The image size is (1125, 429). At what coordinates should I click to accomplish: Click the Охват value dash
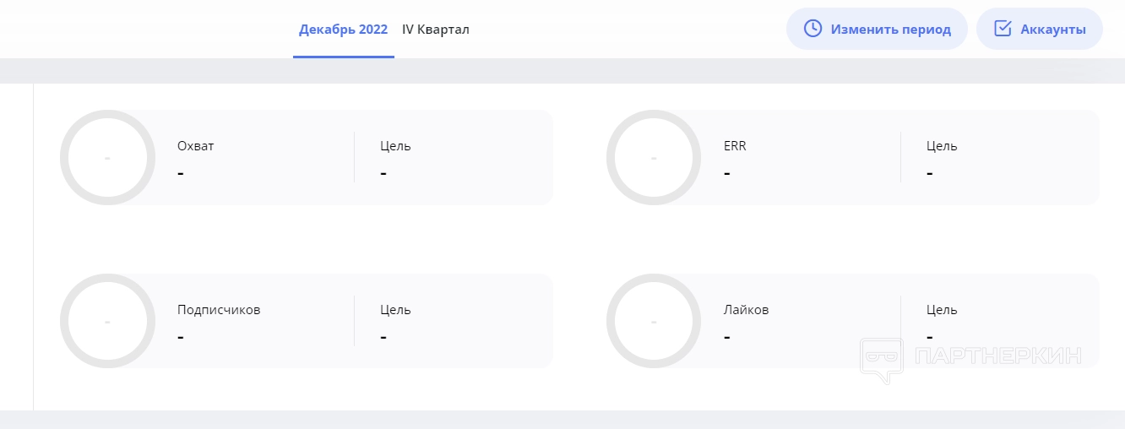(182, 172)
